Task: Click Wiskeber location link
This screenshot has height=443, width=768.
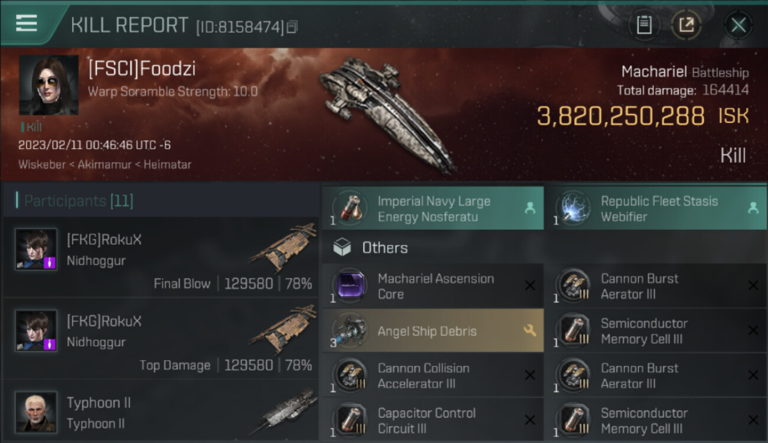Action: [x=42, y=165]
